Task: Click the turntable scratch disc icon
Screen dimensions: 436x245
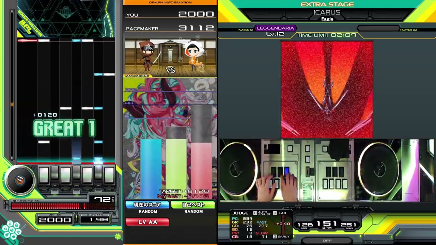Action: click(20, 180)
